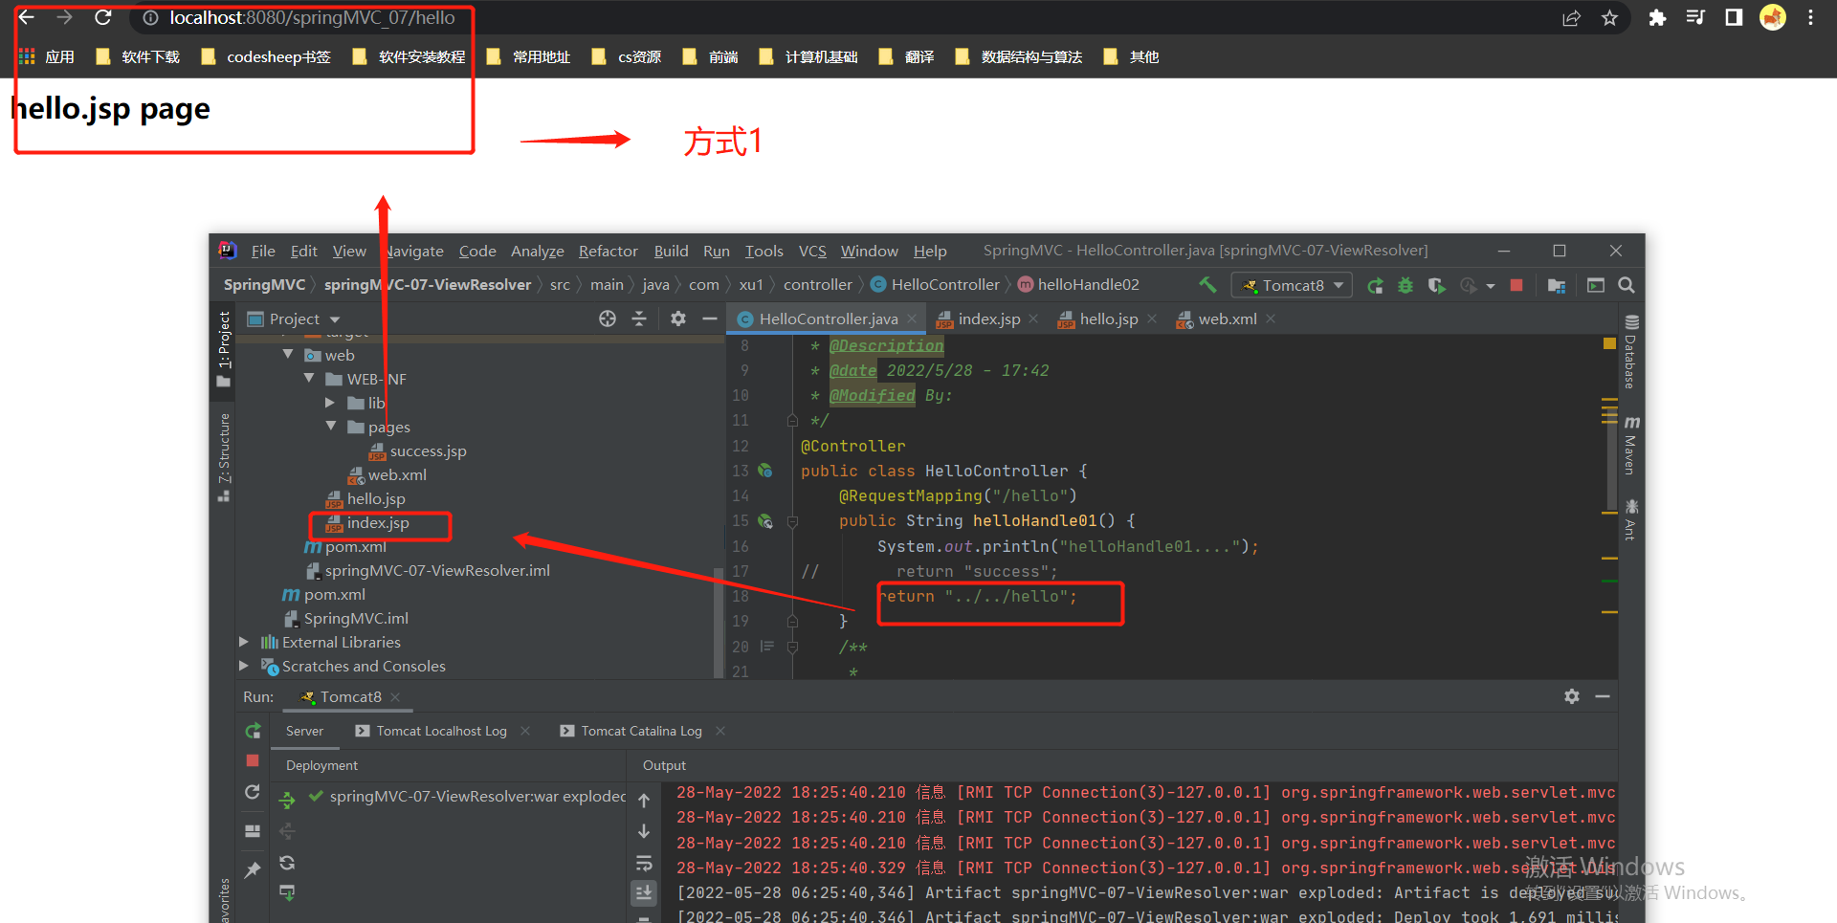Open the VCS menu

[x=812, y=251]
